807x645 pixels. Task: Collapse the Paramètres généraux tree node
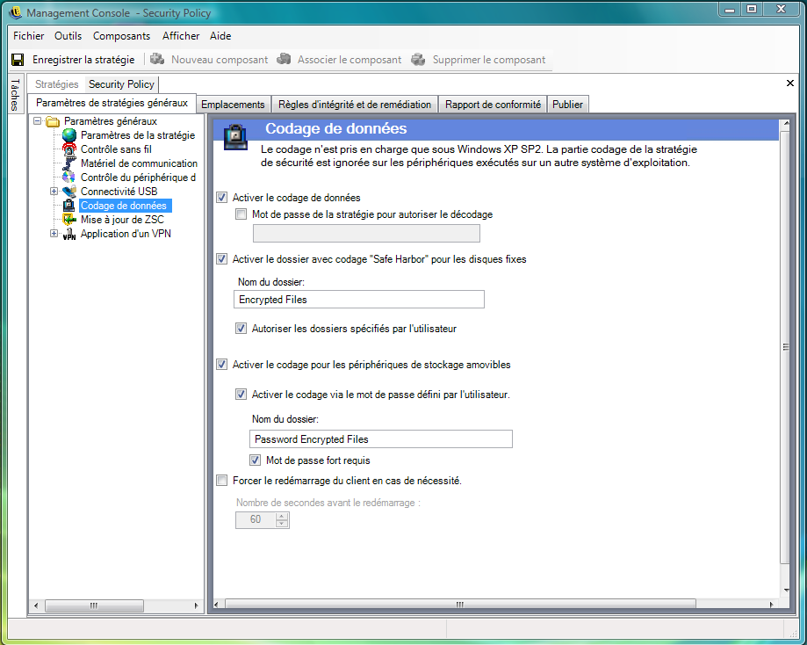pyautogui.click(x=38, y=121)
